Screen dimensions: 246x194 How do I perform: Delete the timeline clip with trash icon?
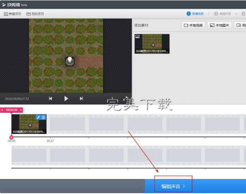pyautogui.click(x=44, y=117)
